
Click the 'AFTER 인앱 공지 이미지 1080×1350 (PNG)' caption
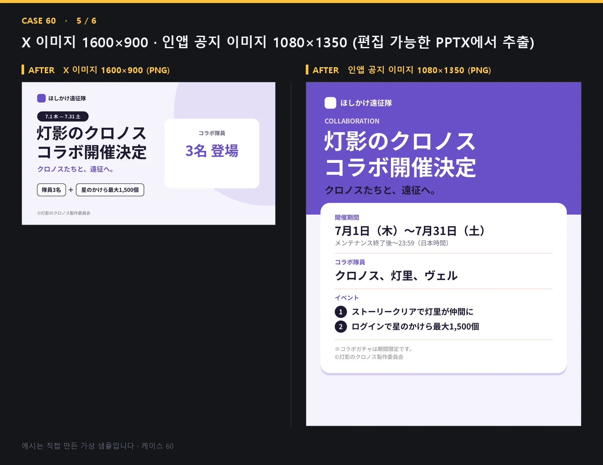[x=402, y=70]
